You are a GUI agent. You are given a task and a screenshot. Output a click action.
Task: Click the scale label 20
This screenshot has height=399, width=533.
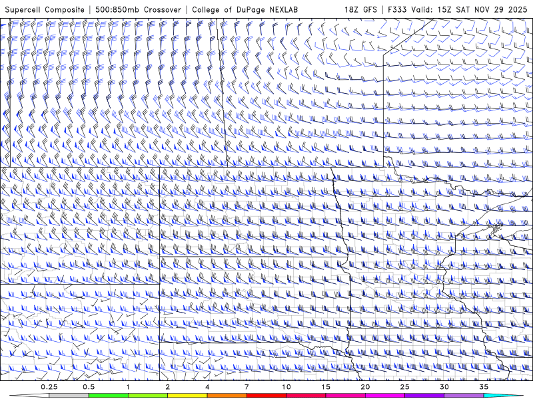(365, 387)
